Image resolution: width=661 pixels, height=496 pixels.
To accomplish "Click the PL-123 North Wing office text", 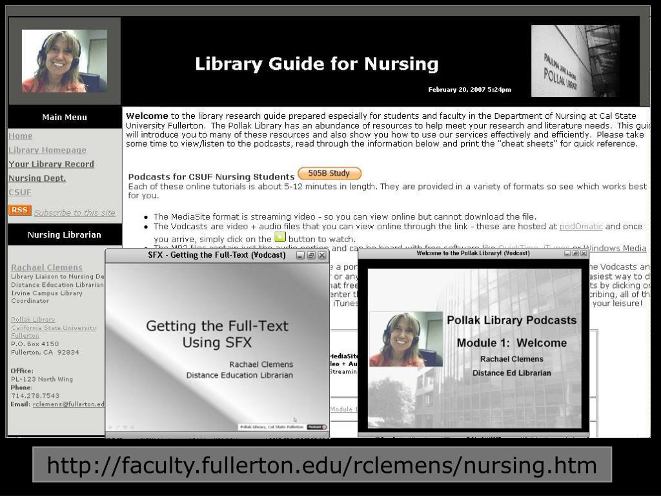I will point(42,379).
